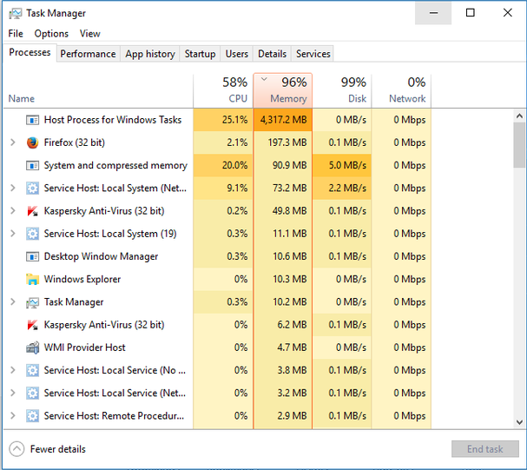The image size is (527, 470).
Task: Click the Firefox process icon
Action: [x=33, y=142]
